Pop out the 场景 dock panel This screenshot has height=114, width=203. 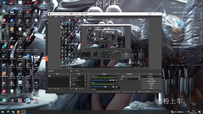click(67, 74)
